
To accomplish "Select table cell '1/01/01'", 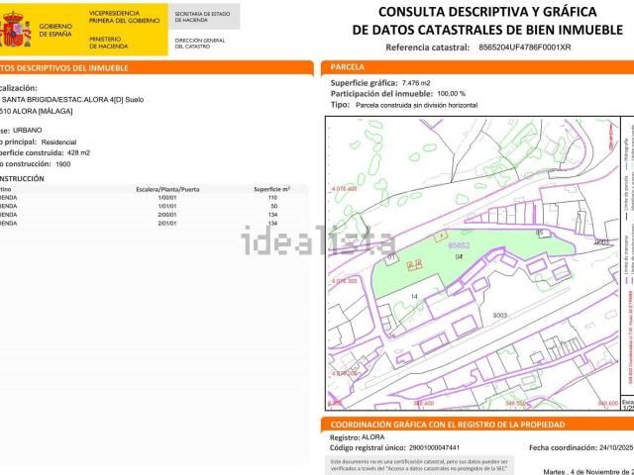I will (167, 206).
